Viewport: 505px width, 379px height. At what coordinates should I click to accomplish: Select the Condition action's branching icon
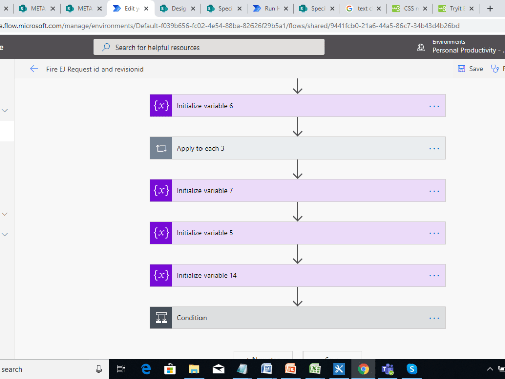[x=161, y=318]
